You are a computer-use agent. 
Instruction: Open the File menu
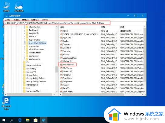(8, 20)
